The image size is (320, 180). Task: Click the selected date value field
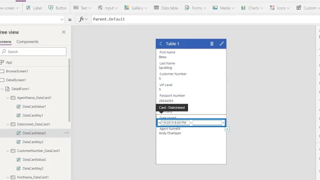(191, 123)
